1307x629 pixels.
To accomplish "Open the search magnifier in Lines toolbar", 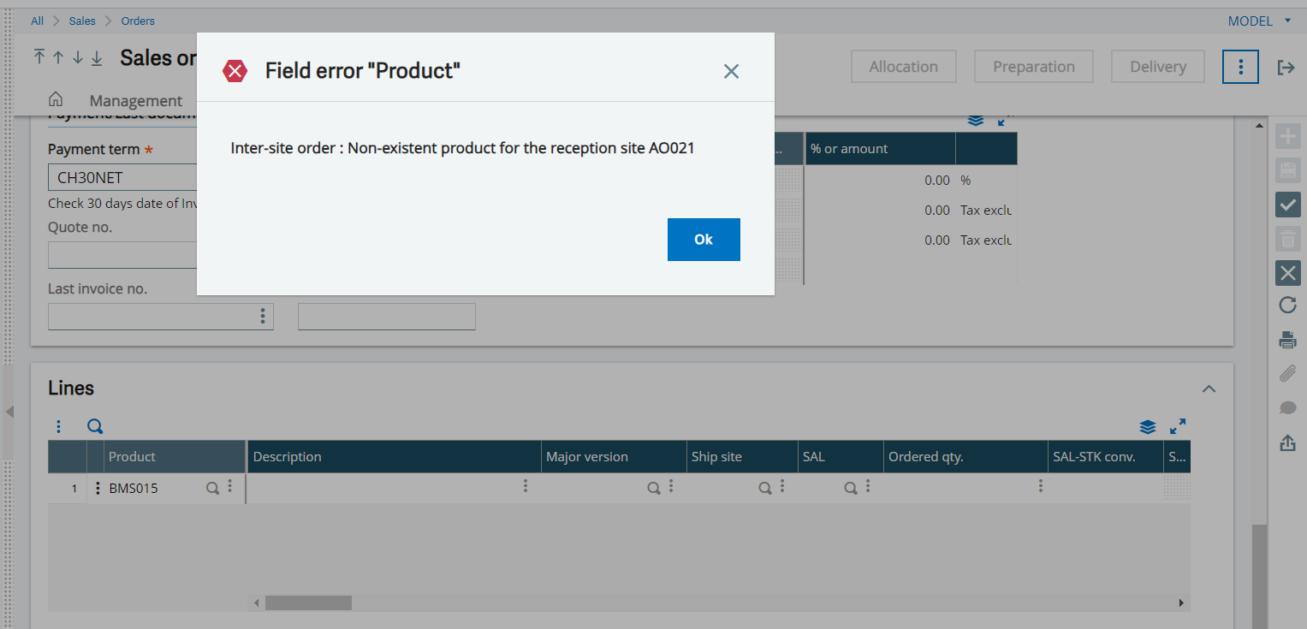I will pyautogui.click(x=95, y=426).
